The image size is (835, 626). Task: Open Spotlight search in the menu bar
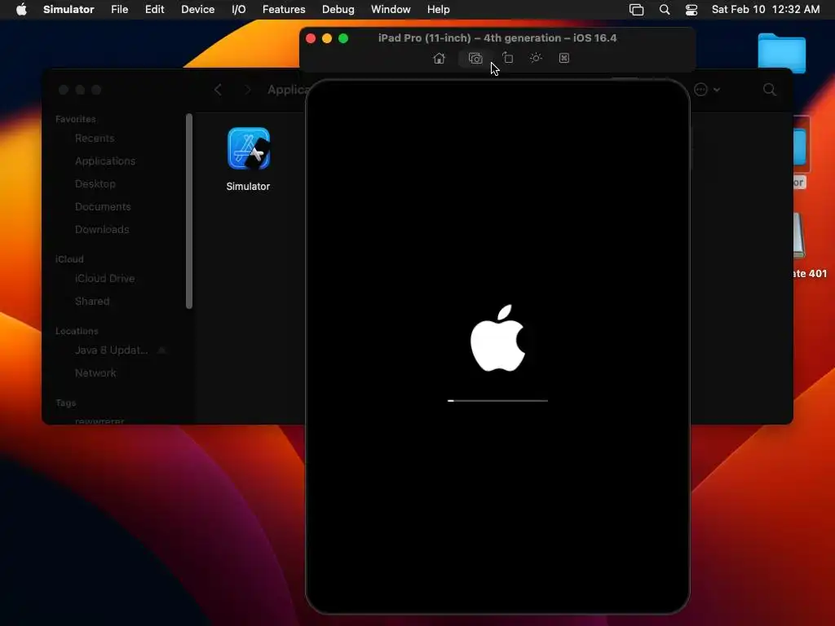click(x=665, y=10)
